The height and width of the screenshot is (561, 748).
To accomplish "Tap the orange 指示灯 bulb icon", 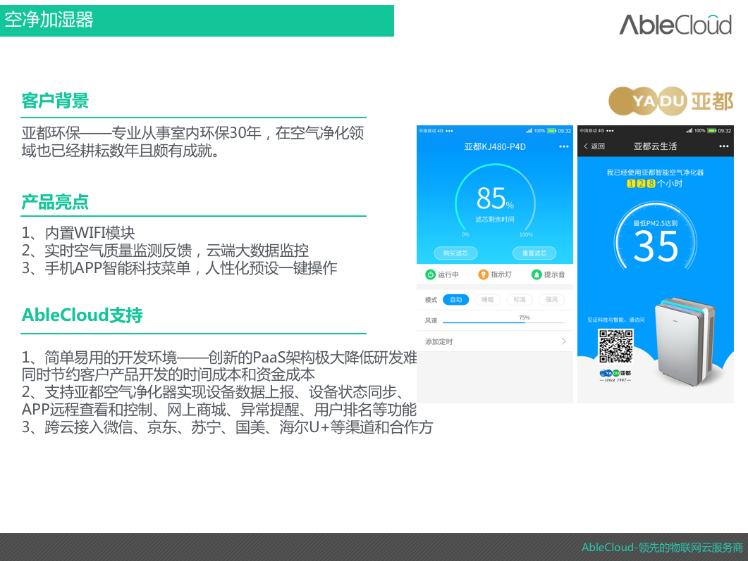I will tap(483, 275).
